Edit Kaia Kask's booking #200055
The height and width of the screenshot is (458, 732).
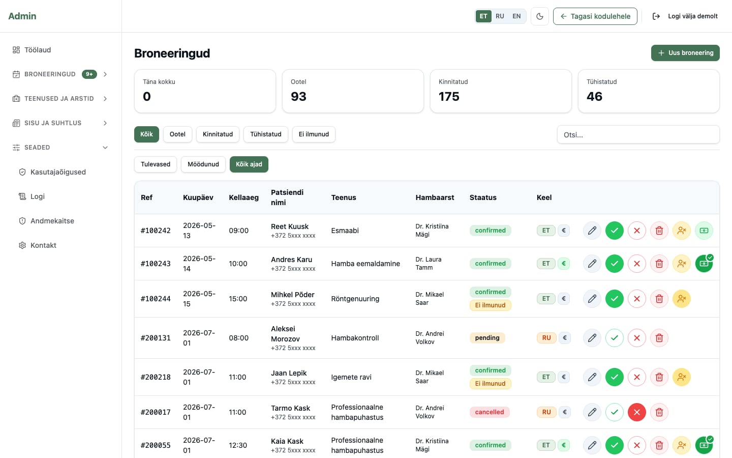(592, 445)
